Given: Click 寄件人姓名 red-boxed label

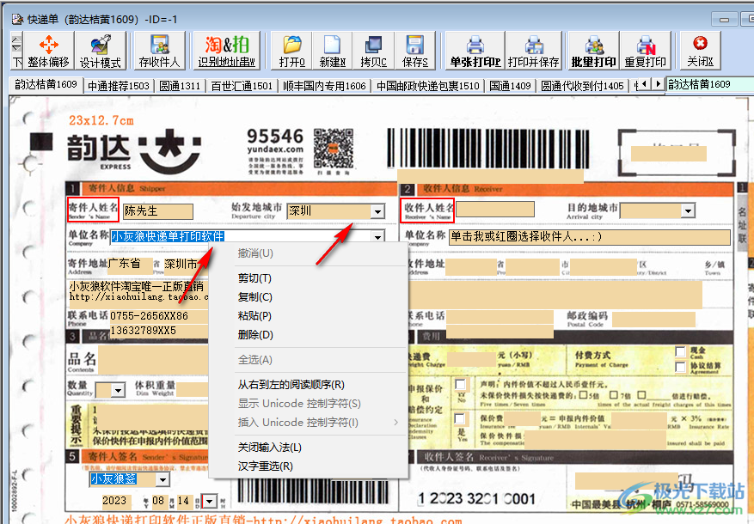Looking at the screenshot, I should [93, 210].
